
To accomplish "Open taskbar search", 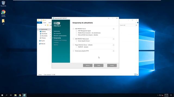I will (x=7, y=95).
